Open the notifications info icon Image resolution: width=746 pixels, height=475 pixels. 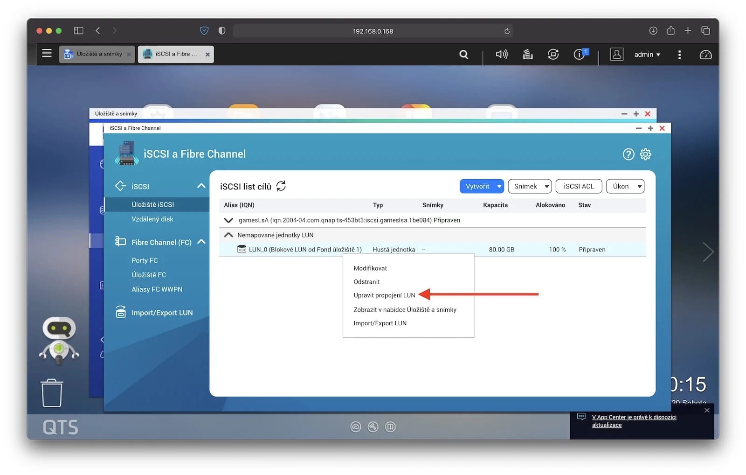pyautogui.click(x=580, y=55)
